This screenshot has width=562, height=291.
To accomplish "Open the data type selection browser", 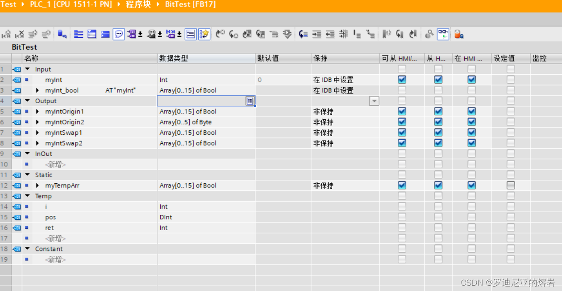I will coord(251,101).
